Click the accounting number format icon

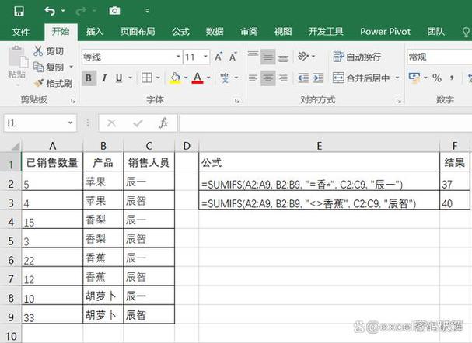click(x=414, y=78)
